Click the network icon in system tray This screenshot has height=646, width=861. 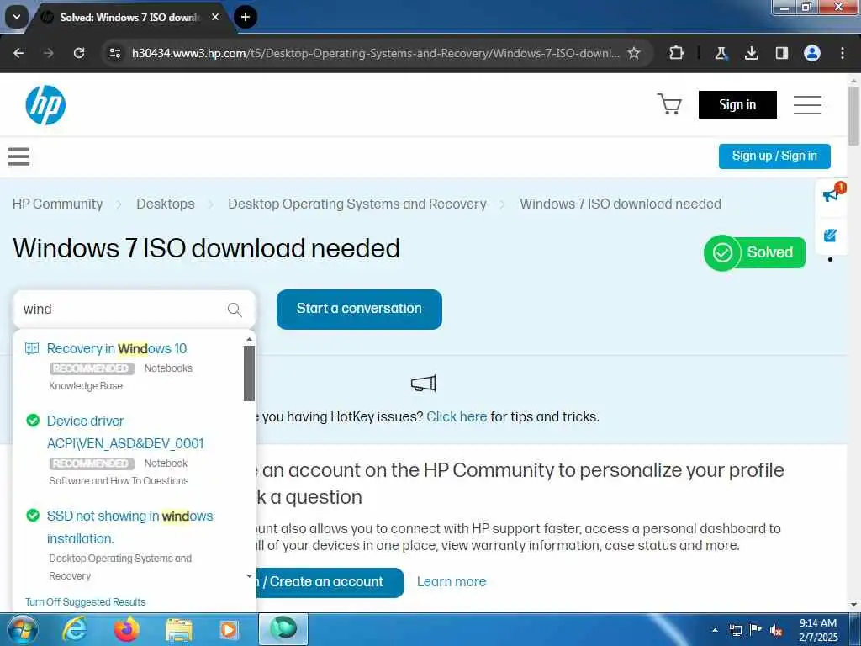(735, 630)
